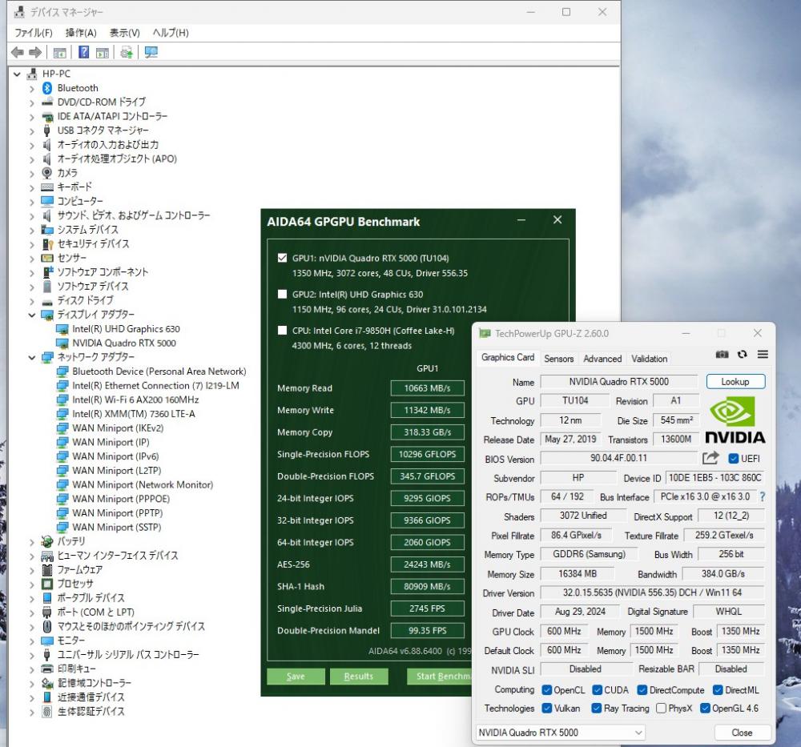Switch to the Advanced tab in GPU-Z
Screen dimensions: 801x747
point(602,359)
